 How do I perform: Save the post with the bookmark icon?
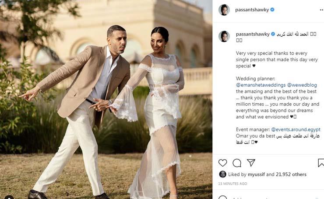click(321, 163)
